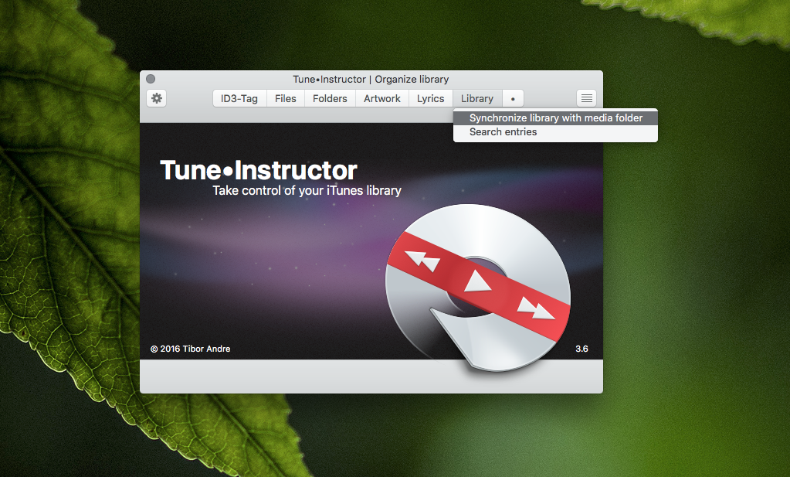The width and height of the screenshot is (790, 477).
Task: Switch to the ID3-Tag tab
Action: point(239,99)
